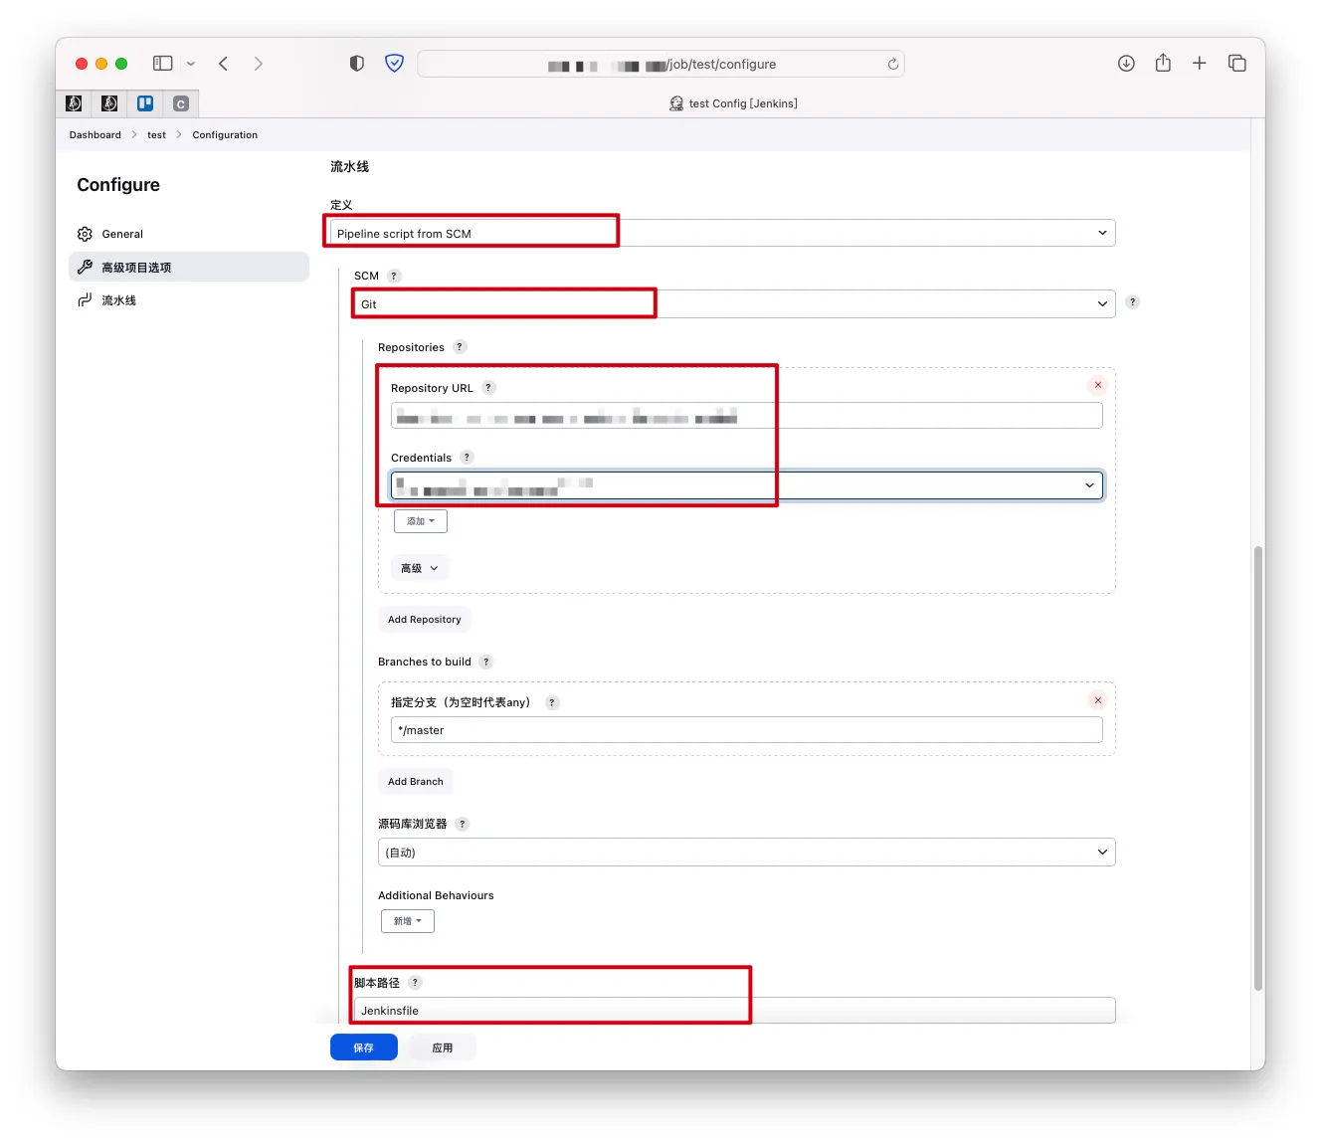Expand the 高级 advanced section
Viewport: 1321px width, 1144px height.
click(x=420, y=568)
